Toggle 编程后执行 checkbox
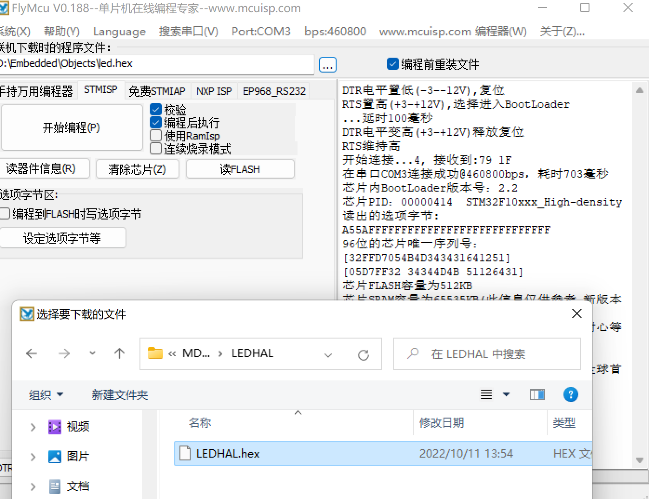This screenshot has width=649, height=499. click(x=156, y=123)
